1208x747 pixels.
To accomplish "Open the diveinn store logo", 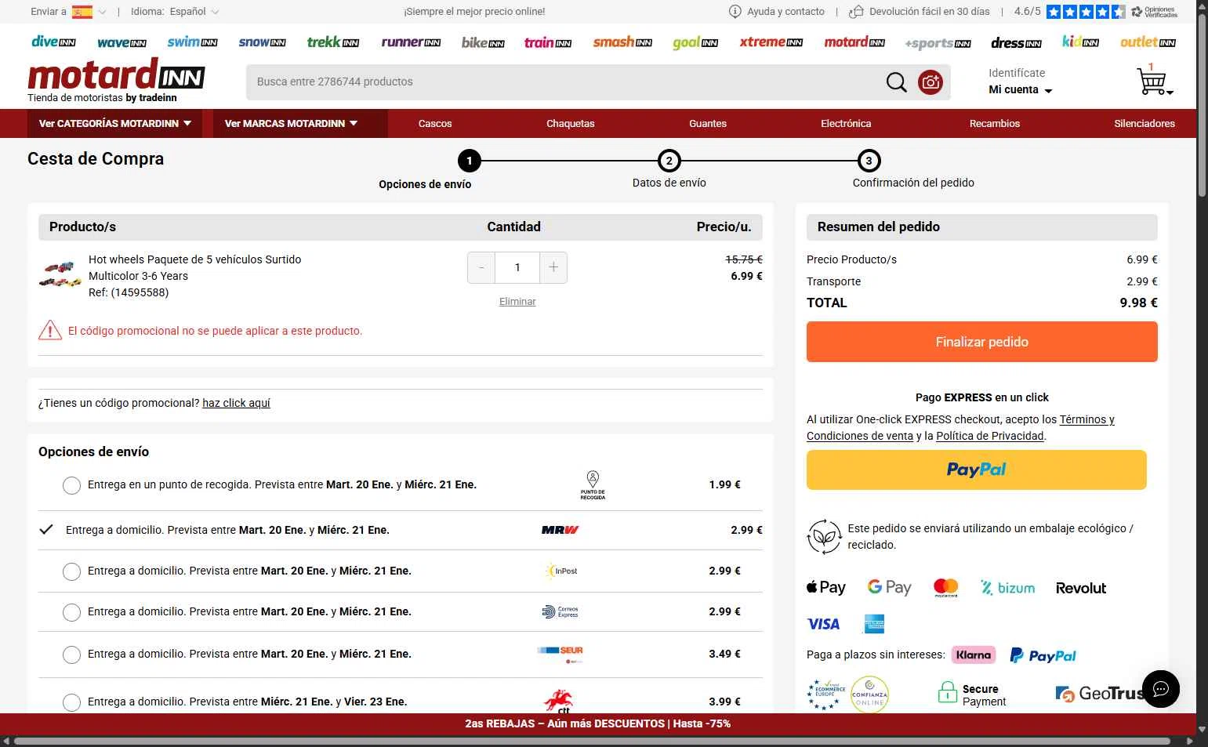I will [53, 42].
